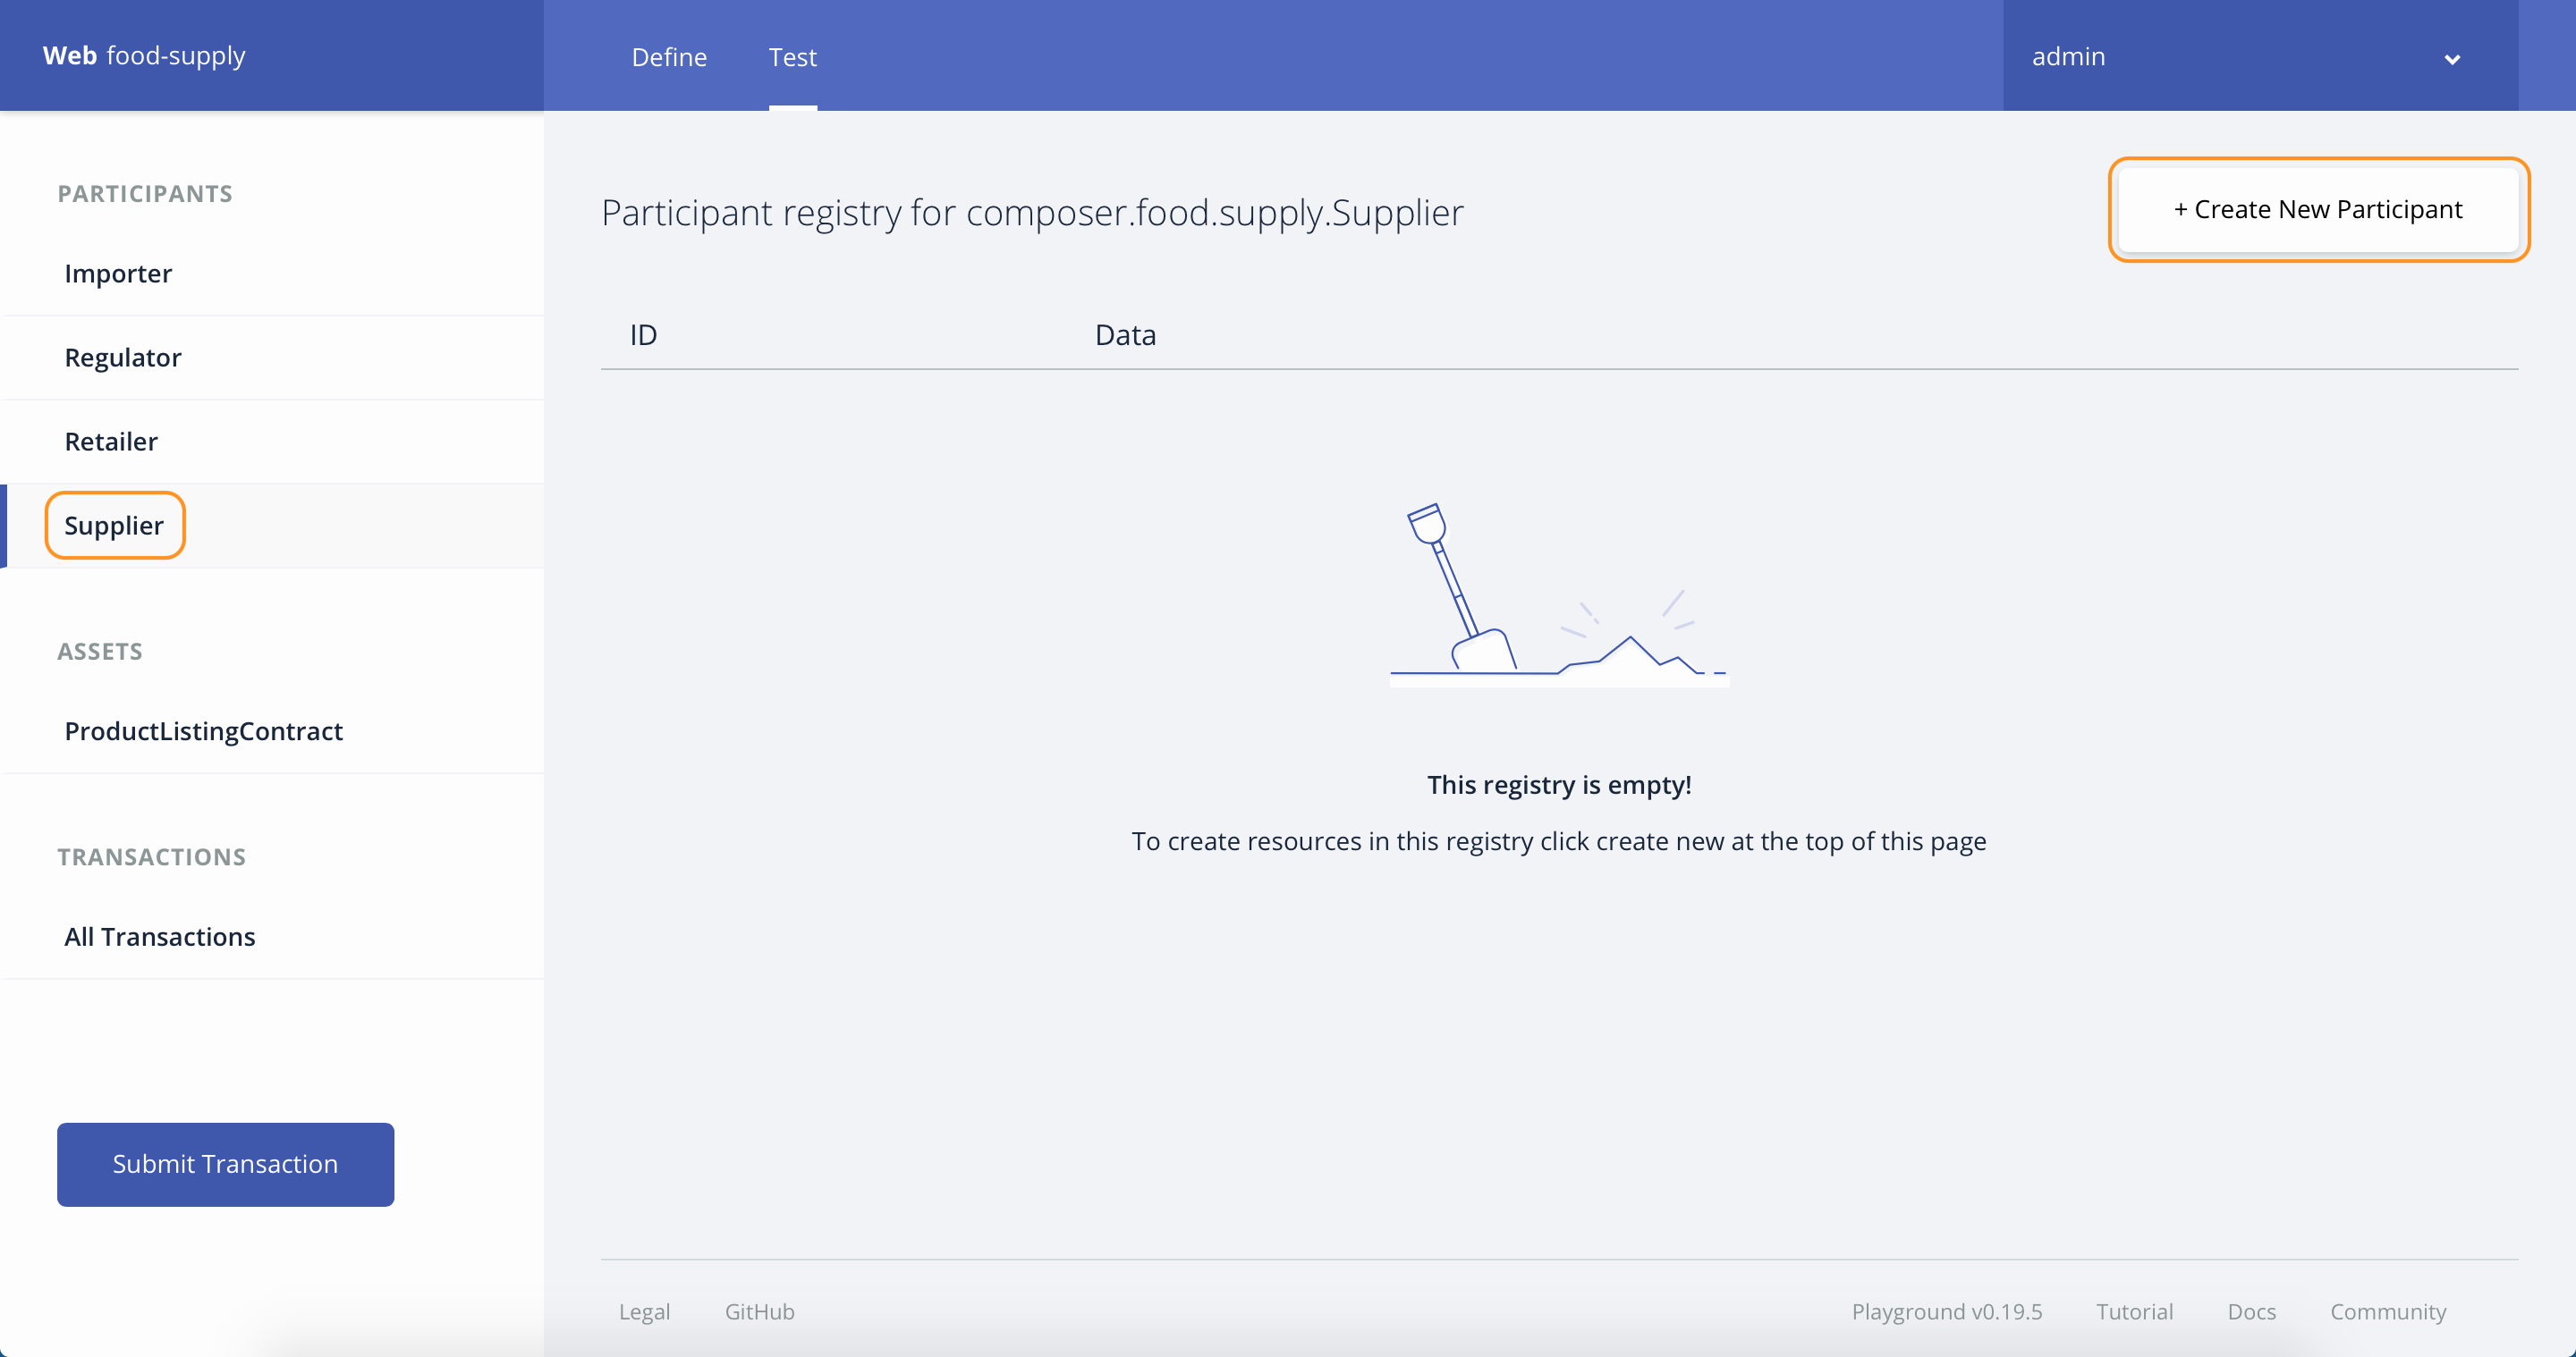Expand the PARTICIPANTS section
The height and width of the screenshot is (1357, 2576).
click(x=145, y=192)
